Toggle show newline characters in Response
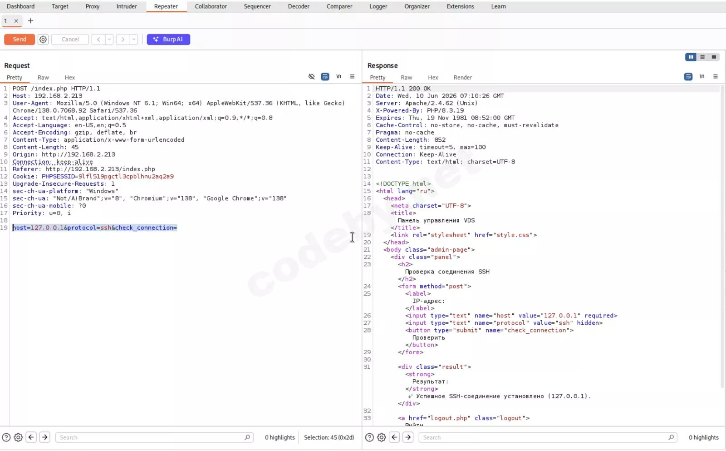 (702, 77)
